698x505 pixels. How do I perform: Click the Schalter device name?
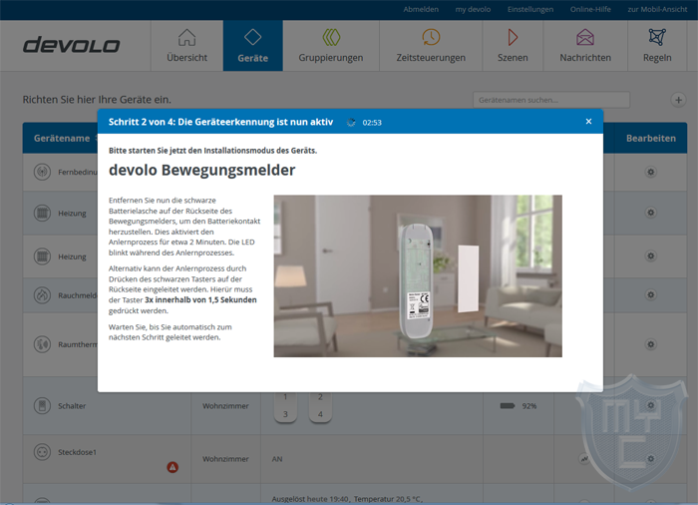pyautogui.click(x=72, y=405)
